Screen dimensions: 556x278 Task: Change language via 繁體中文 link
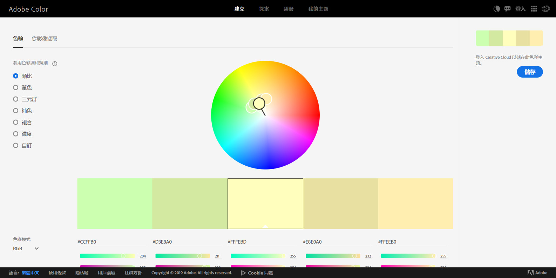30,273
